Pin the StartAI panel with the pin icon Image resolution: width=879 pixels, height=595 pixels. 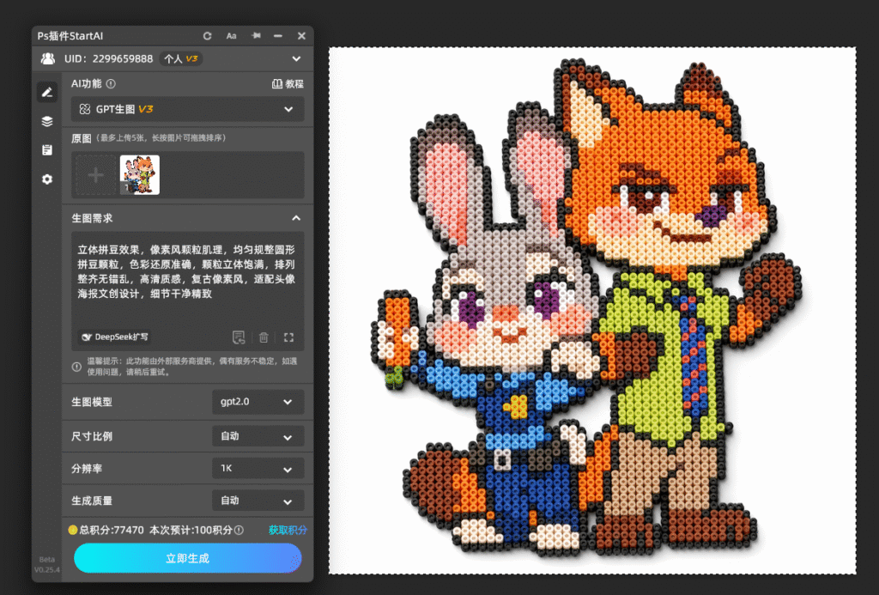[256, 35]
